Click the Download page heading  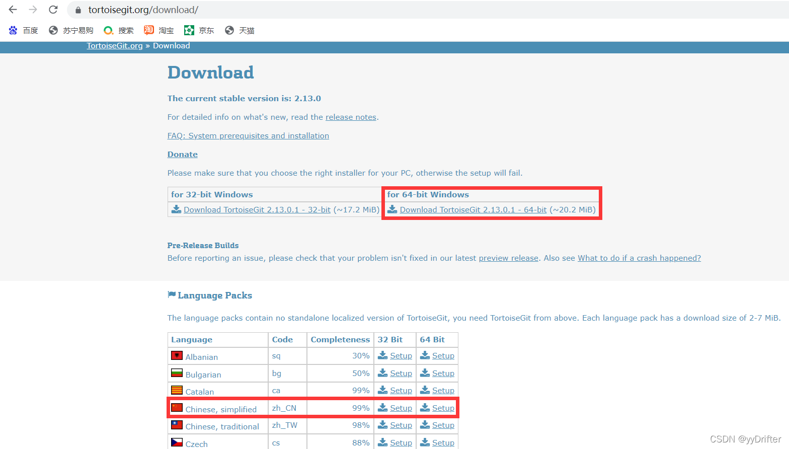point(210,72)
